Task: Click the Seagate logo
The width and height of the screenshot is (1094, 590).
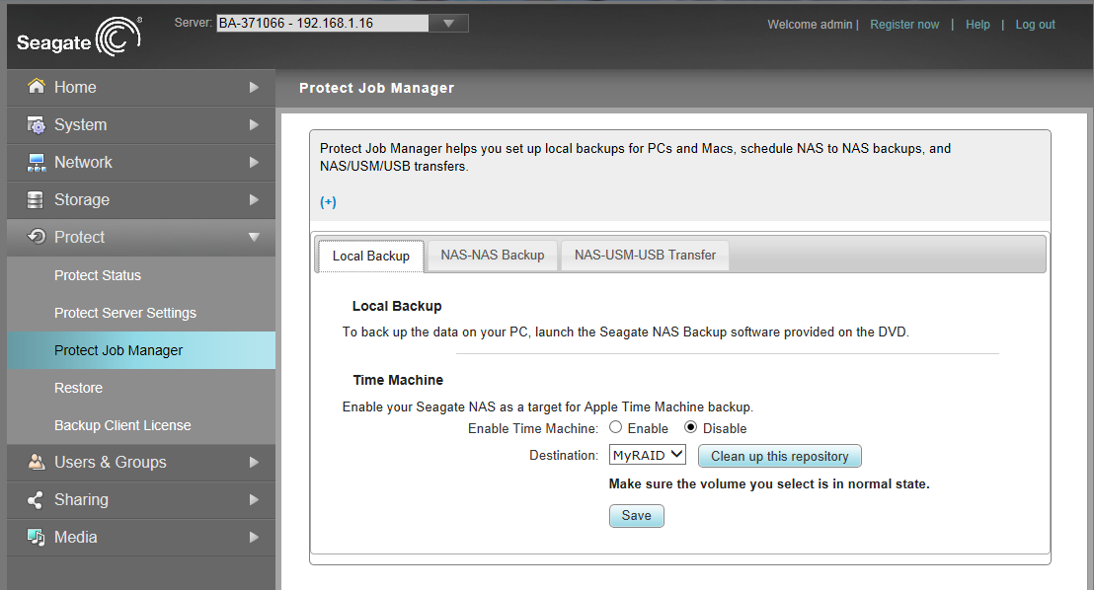Action: click(79, 37)
